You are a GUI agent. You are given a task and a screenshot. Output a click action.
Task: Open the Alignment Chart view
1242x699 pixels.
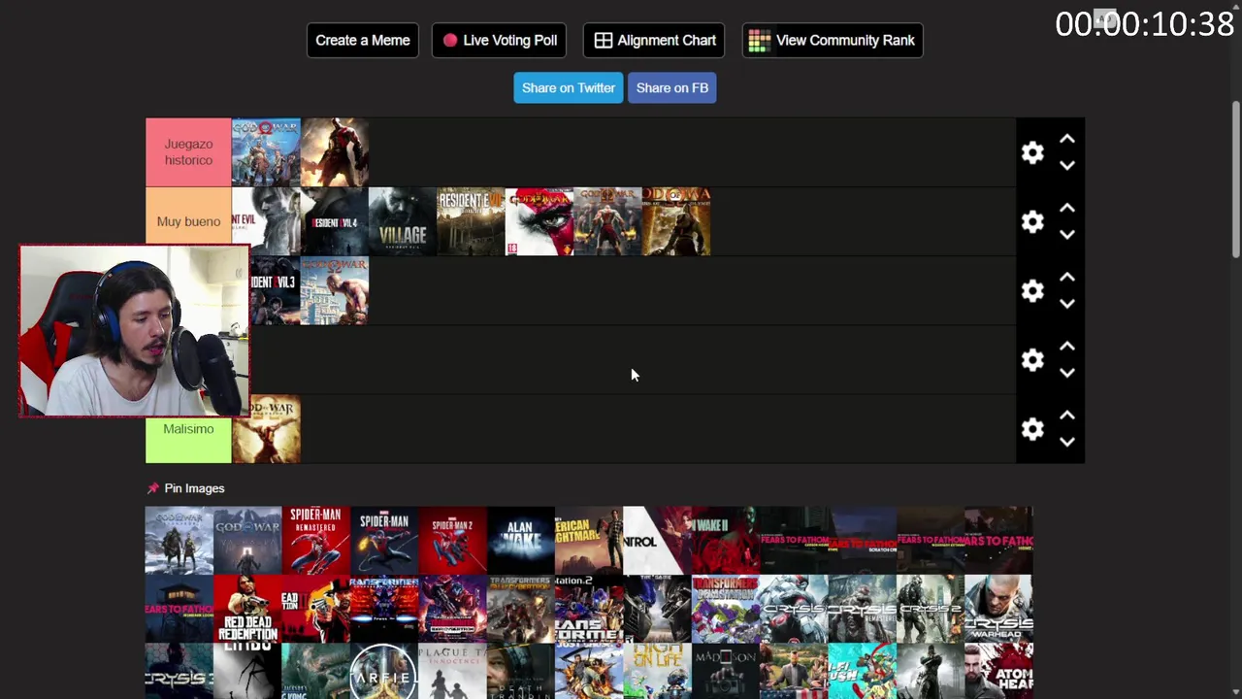tap(654, 40)
